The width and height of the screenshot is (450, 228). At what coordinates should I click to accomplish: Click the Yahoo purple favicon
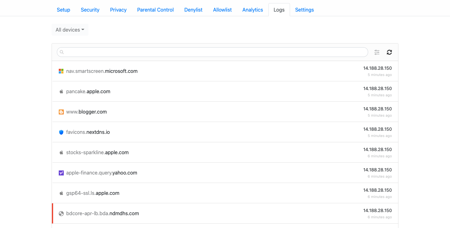(x=61, y=173)
